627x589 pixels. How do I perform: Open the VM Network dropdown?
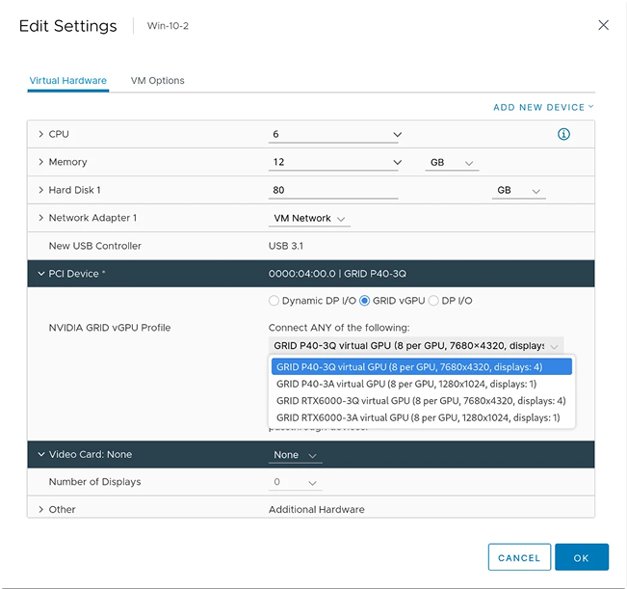309,219
